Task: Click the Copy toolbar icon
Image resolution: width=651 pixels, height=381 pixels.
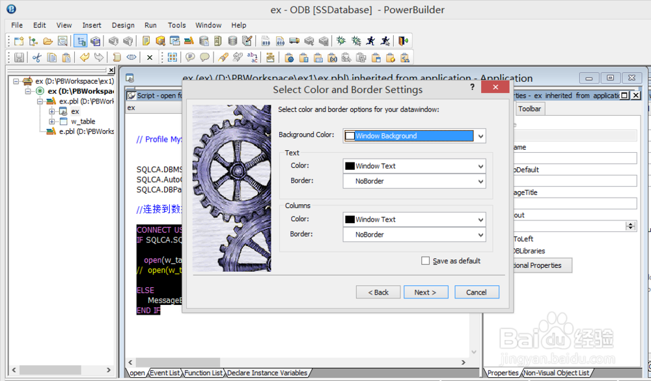Action: click(51, 57)
